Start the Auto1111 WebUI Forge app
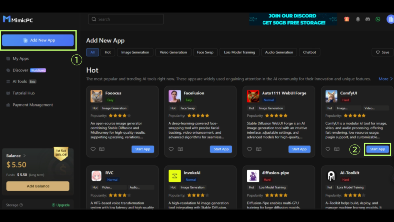 pos(299,149)
